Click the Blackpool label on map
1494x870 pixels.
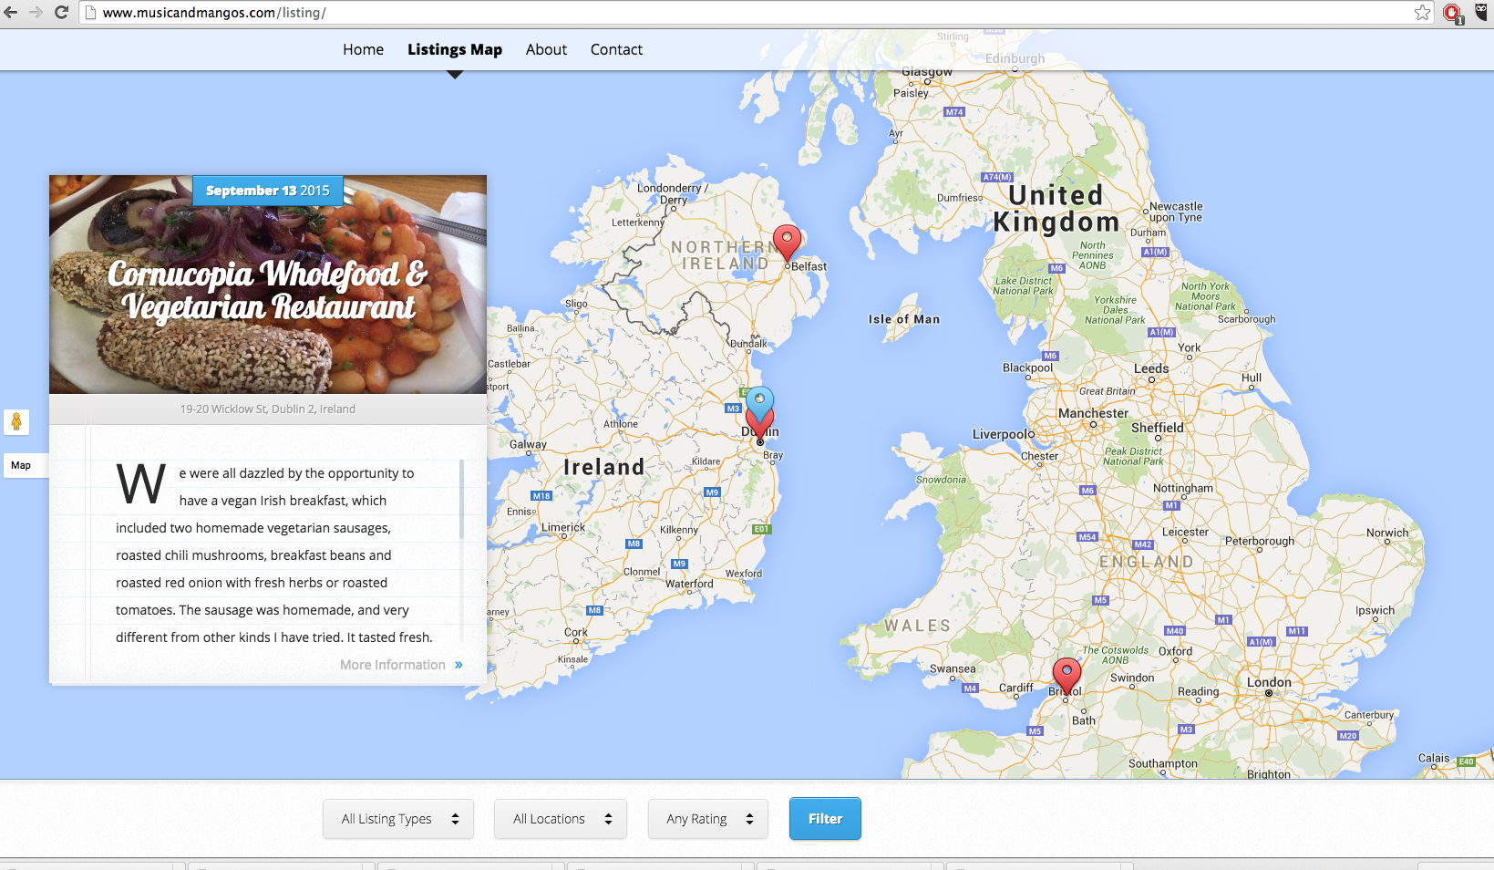tap(1027, 368)
